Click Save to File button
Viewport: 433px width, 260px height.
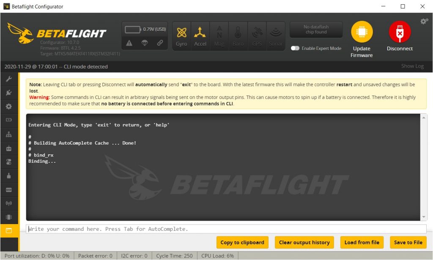[x=408, y=242]
